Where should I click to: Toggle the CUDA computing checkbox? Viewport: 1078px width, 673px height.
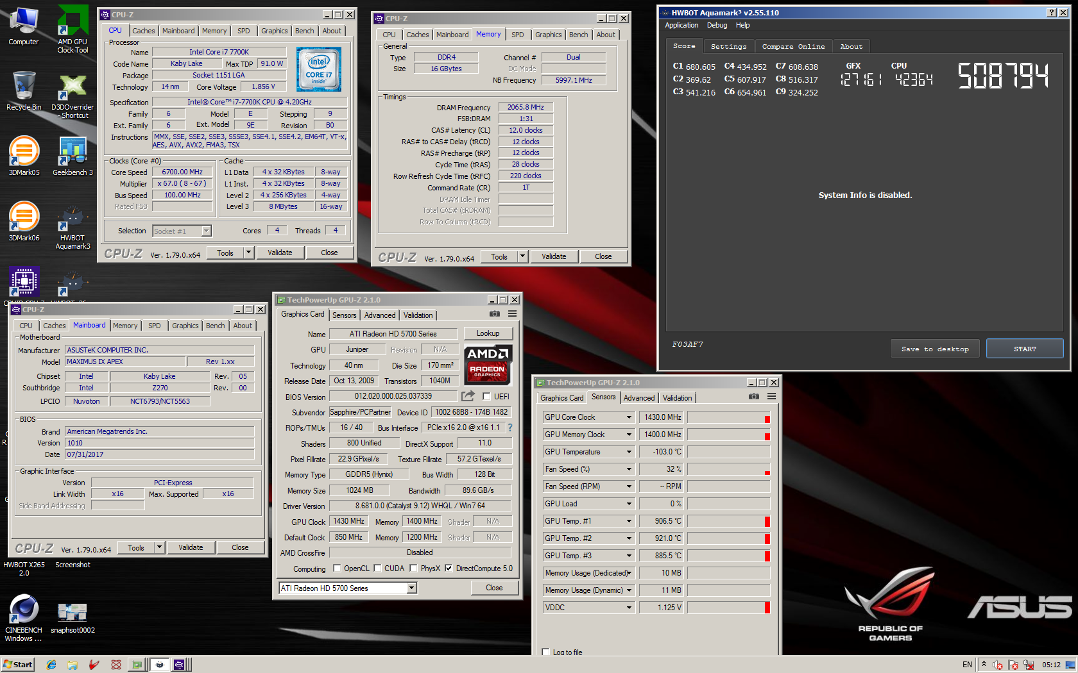click(378, 569)
